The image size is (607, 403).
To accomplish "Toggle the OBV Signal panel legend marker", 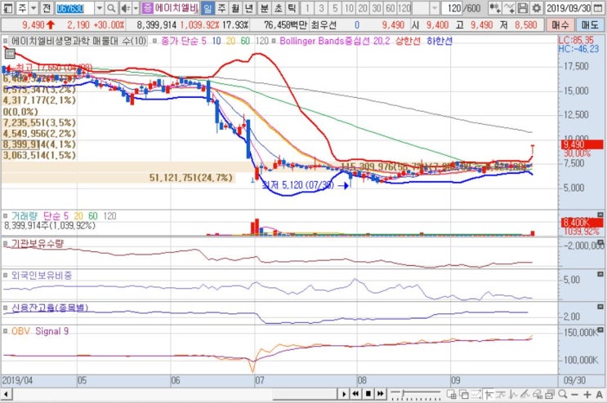I will [6, 331].
